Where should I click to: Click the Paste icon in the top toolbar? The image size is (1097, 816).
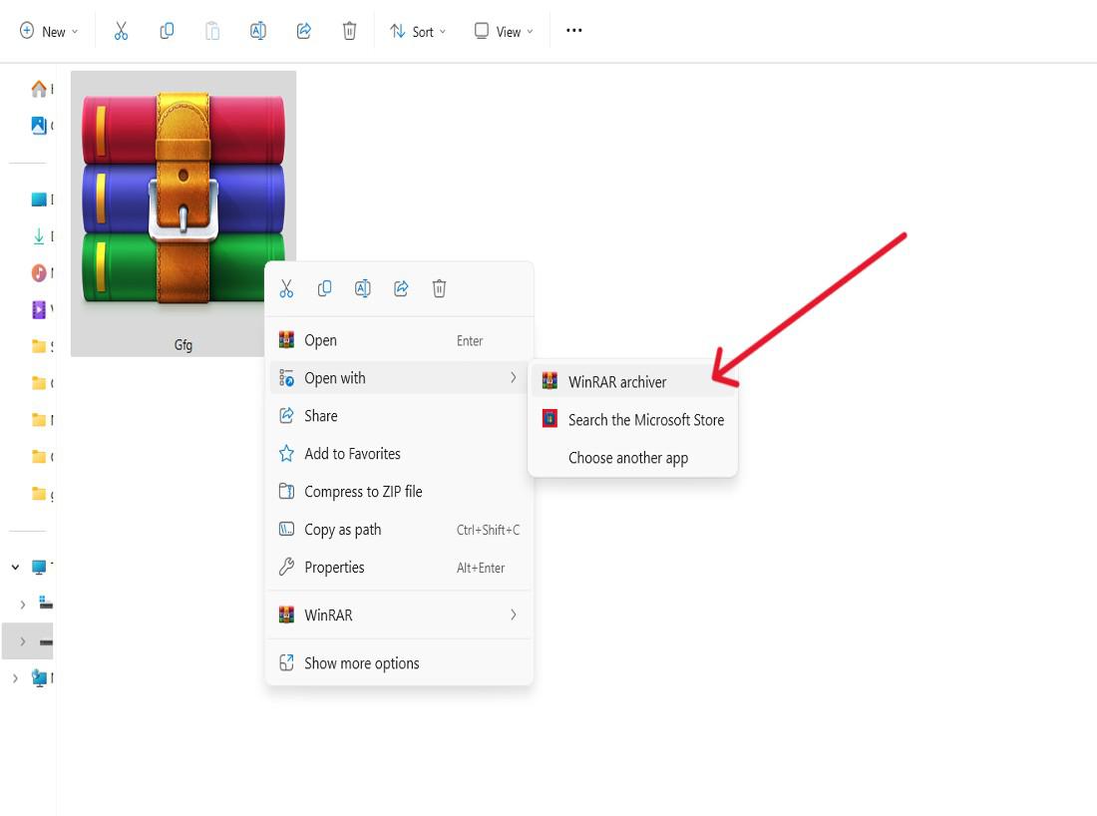tap(212, 31)
